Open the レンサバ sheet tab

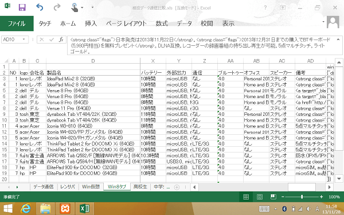(68, 187)
